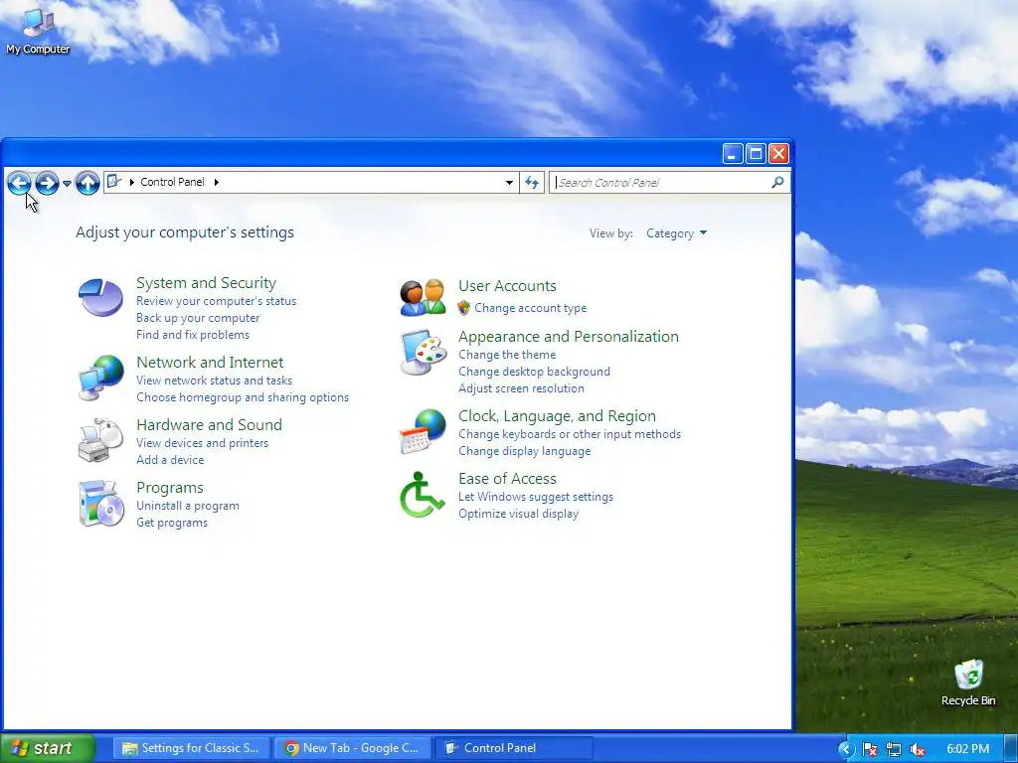The width and height of the screenshot is (1018, 763).
Task: Click Change the theme
Action: pos(507,355)
